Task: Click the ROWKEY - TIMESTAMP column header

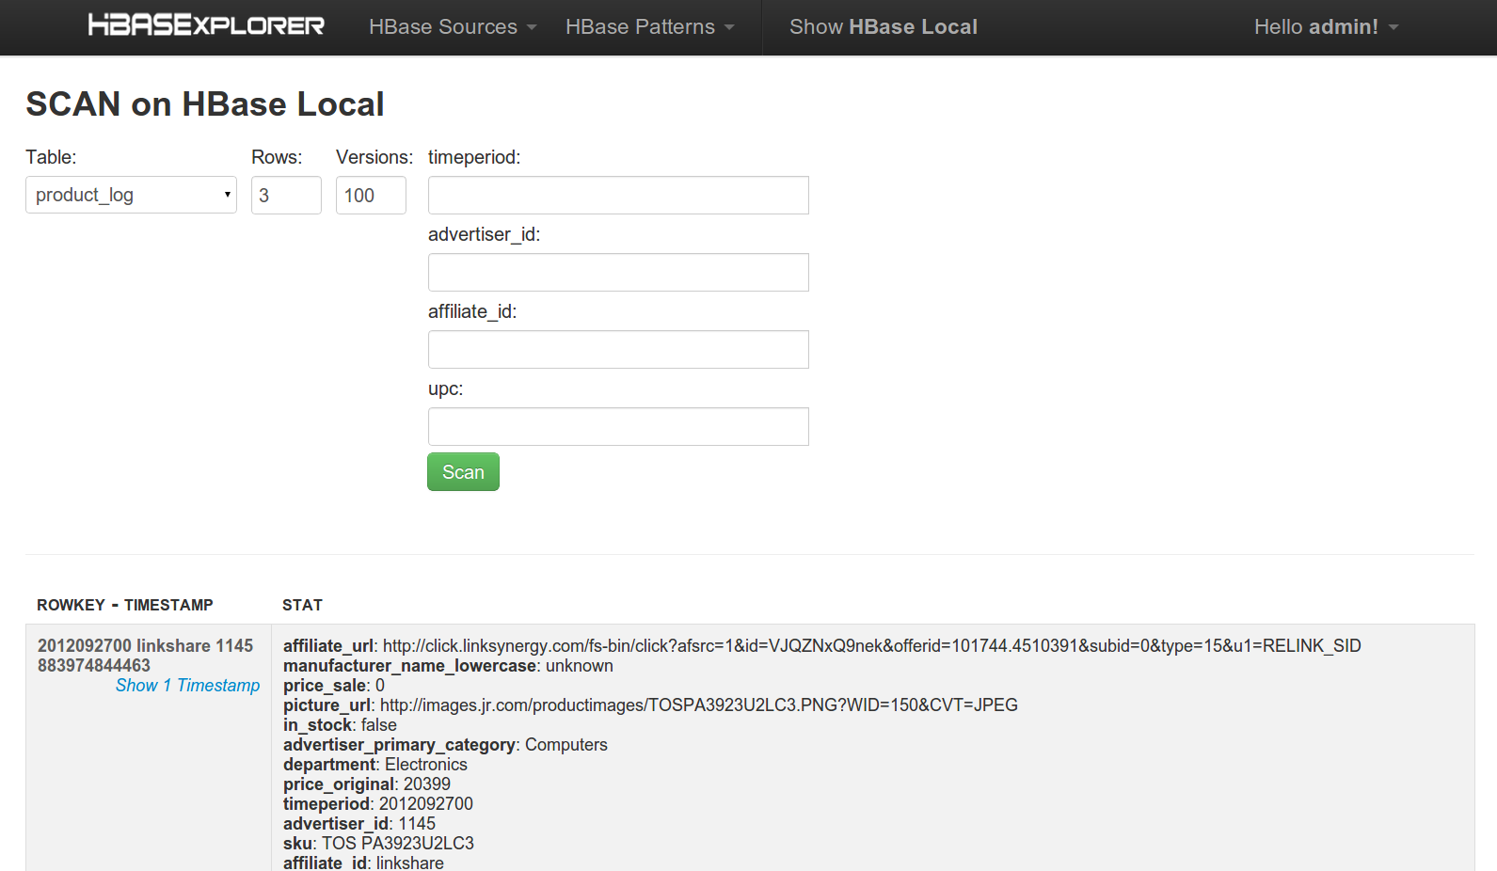Action: pyautogui.click(x=125, y=605)
